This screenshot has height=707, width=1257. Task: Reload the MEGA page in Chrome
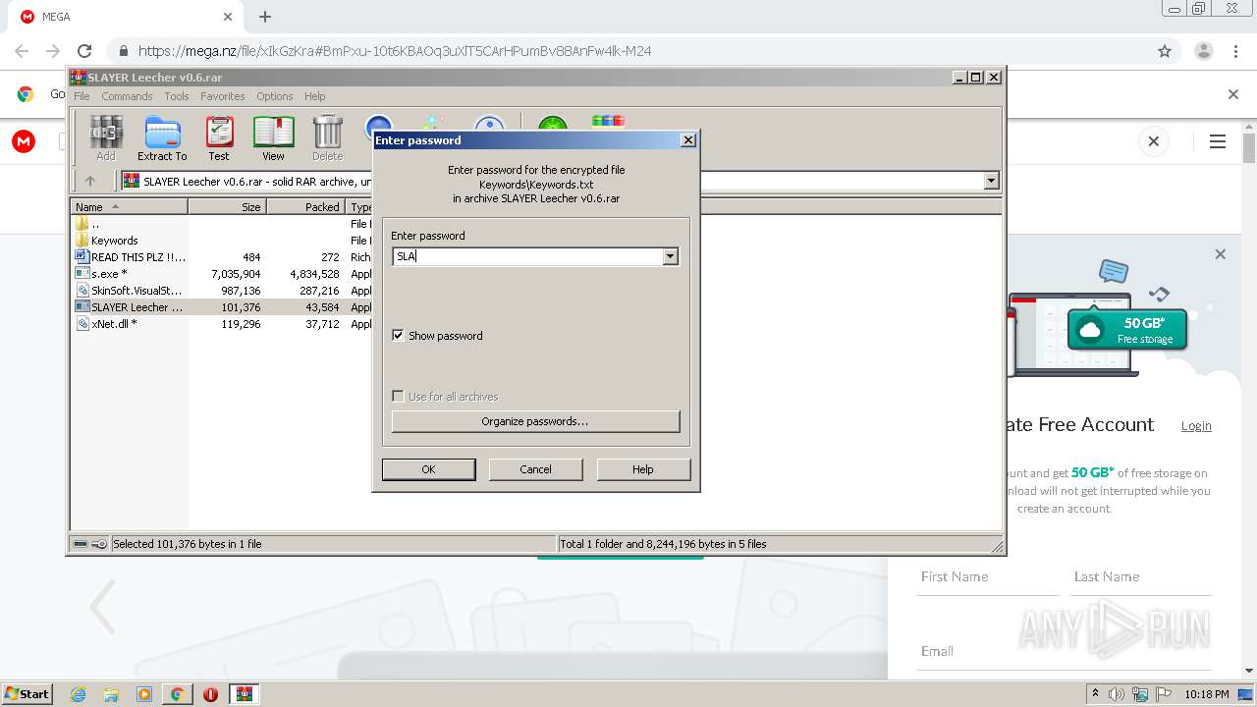[x=84, y=51]
